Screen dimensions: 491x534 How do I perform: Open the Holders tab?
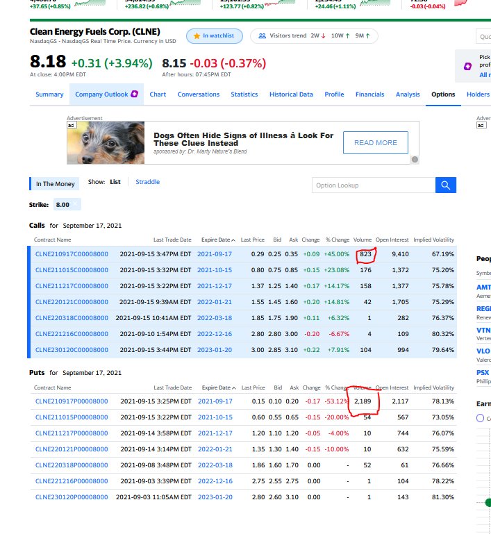coord(478,94)
